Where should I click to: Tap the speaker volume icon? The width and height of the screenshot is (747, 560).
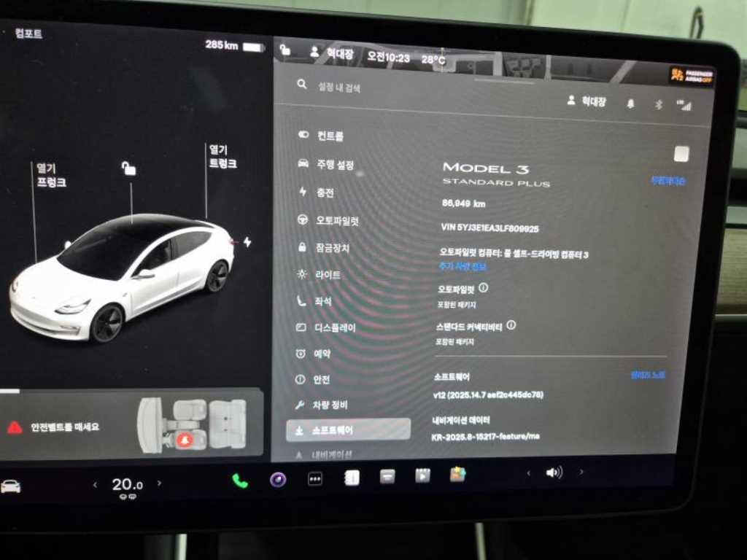(x=554, y=472)
